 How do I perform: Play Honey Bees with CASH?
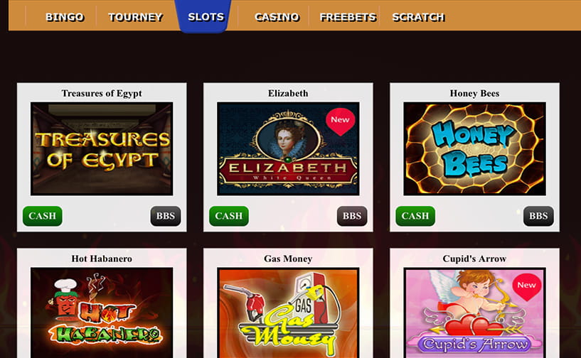415,216
